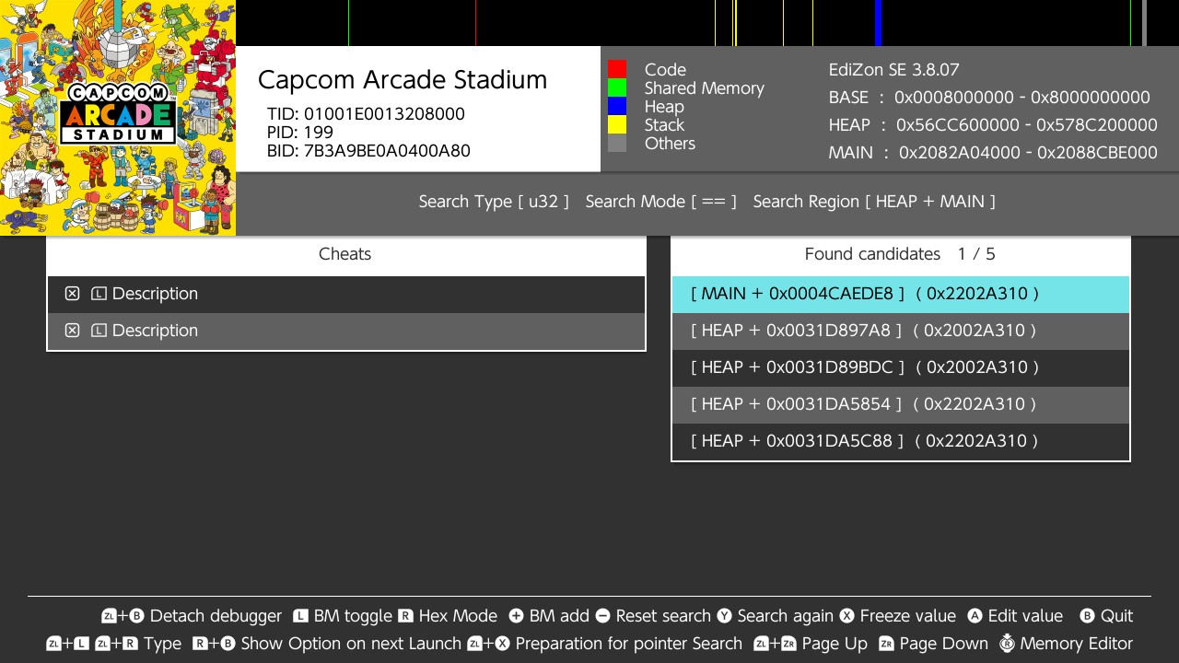
Task: Click Page Up in the footer
Action: (835, 644)
